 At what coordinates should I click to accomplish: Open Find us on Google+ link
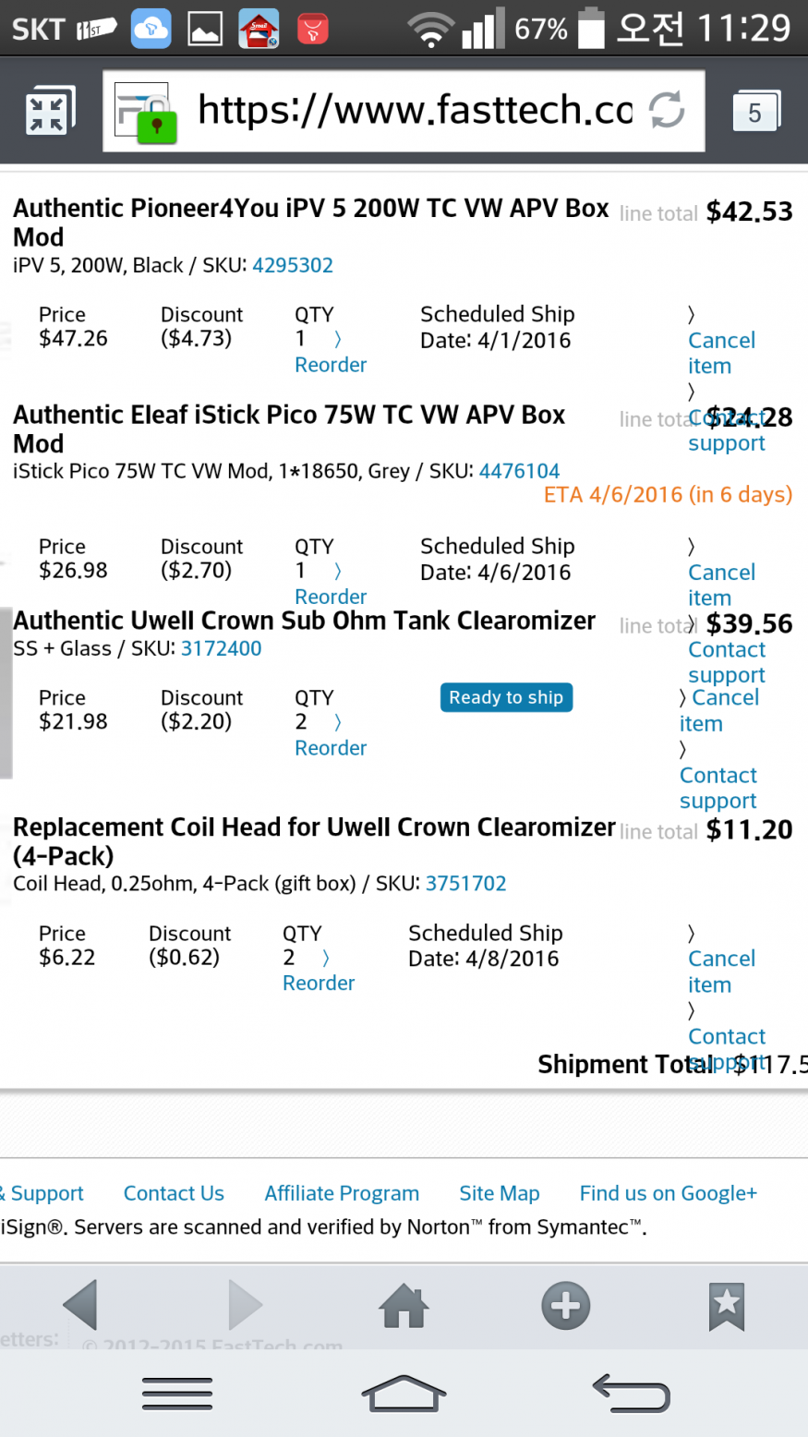coord(669,1193)
